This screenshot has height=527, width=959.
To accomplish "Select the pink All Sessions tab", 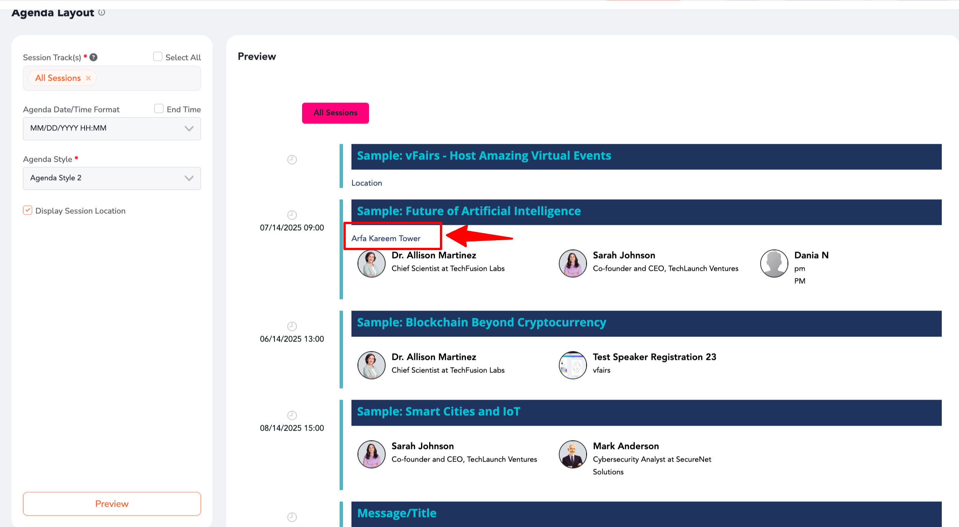I will pos(335,113).
